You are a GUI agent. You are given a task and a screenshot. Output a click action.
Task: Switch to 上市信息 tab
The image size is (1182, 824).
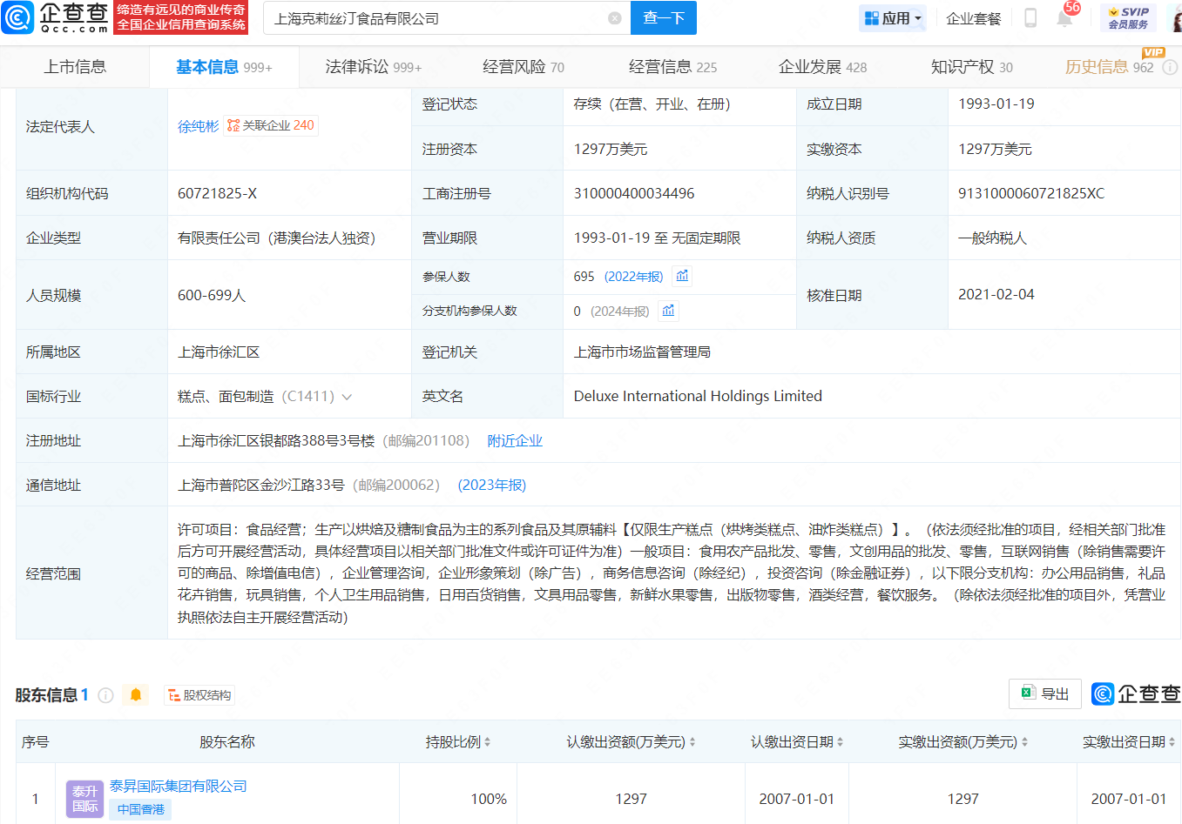coord(75,67)
